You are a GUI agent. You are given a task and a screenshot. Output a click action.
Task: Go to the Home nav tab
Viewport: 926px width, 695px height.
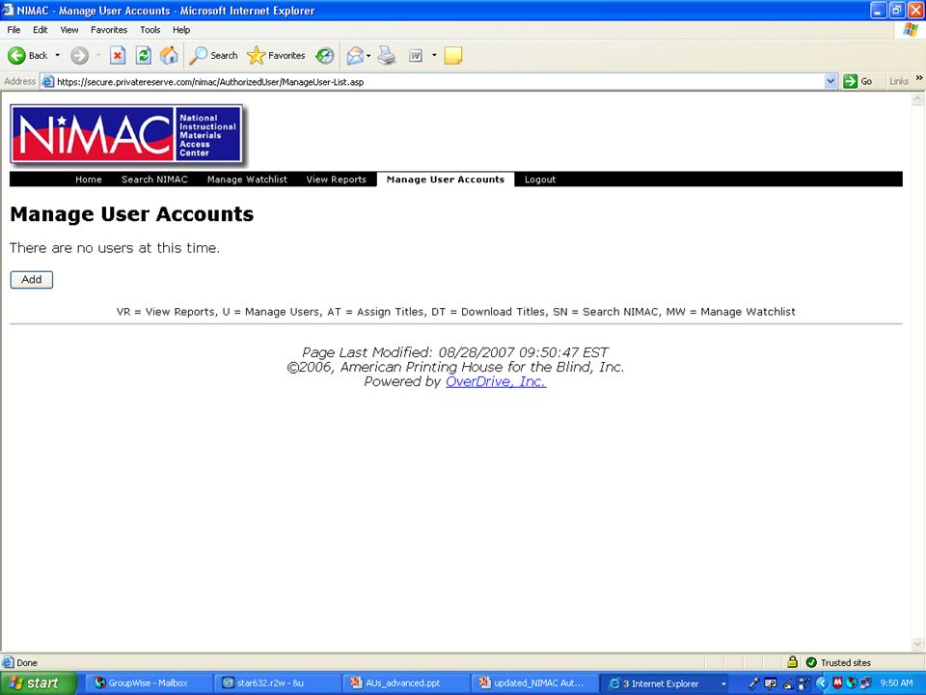pos(89,180)
